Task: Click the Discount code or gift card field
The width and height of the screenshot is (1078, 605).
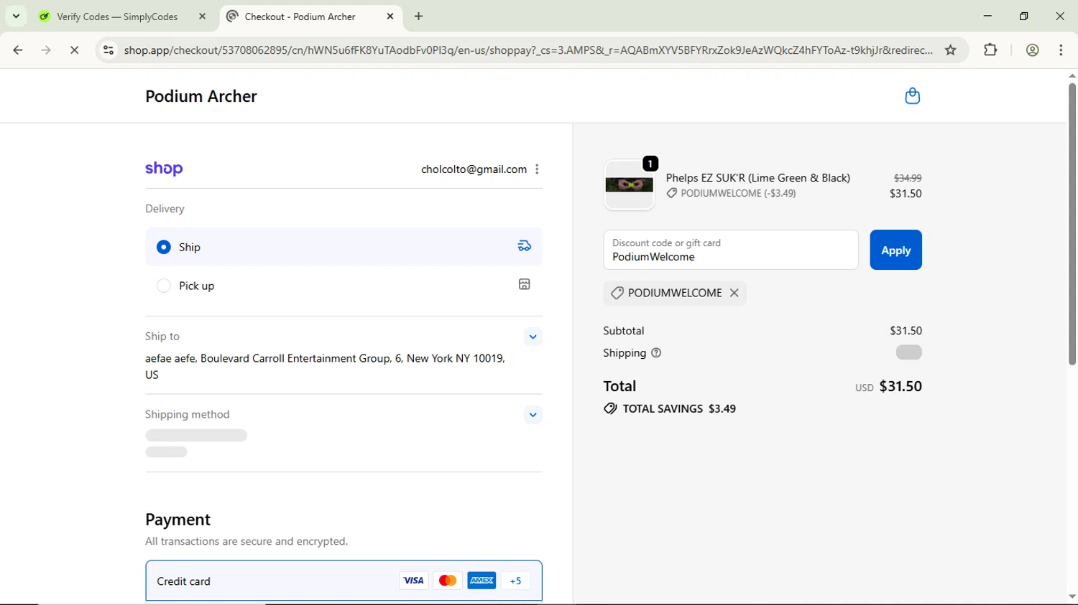Action: (731, 250)
